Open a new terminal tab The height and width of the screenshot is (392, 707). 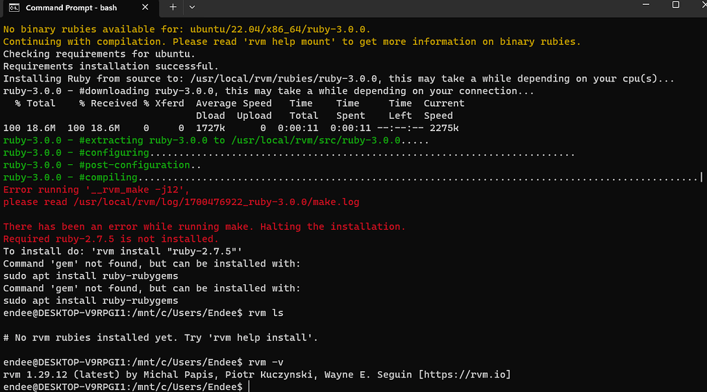(x=173, y=7)
